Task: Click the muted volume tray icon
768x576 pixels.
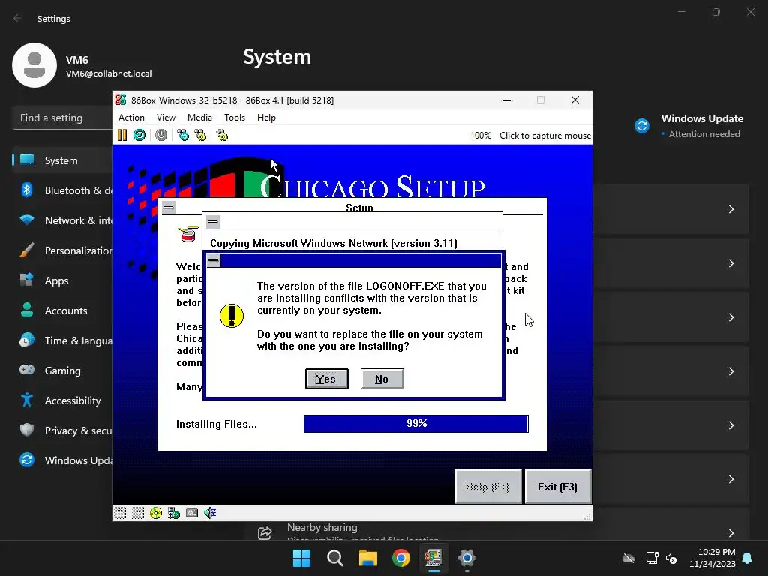Action: [x=671, y=558]
